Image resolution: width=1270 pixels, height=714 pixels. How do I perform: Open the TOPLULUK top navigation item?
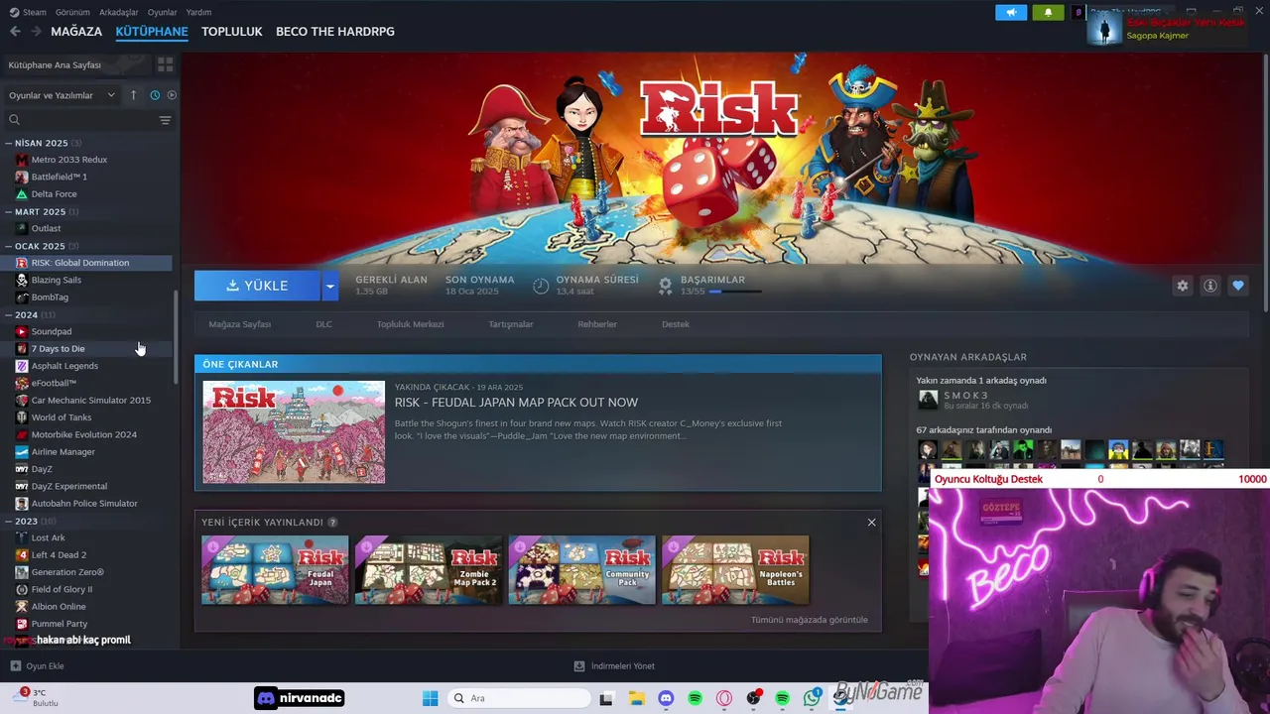[231, 32]
